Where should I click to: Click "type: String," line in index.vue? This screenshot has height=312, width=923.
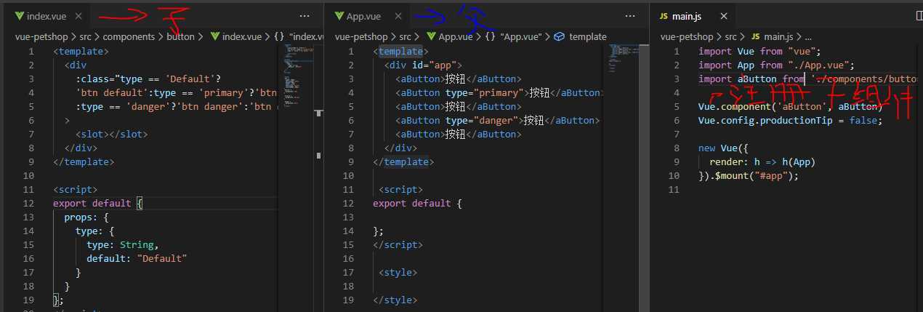[x=122, y=245]
